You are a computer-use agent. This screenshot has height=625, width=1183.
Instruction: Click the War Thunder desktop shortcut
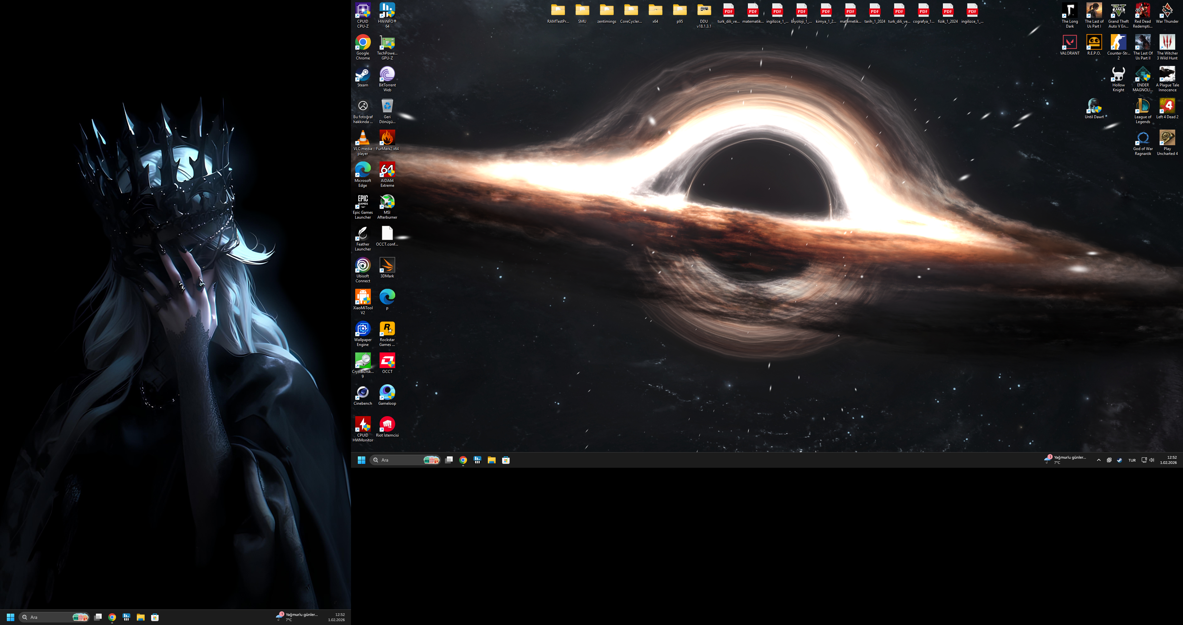pyautogui.click(x=1167, y=13)
